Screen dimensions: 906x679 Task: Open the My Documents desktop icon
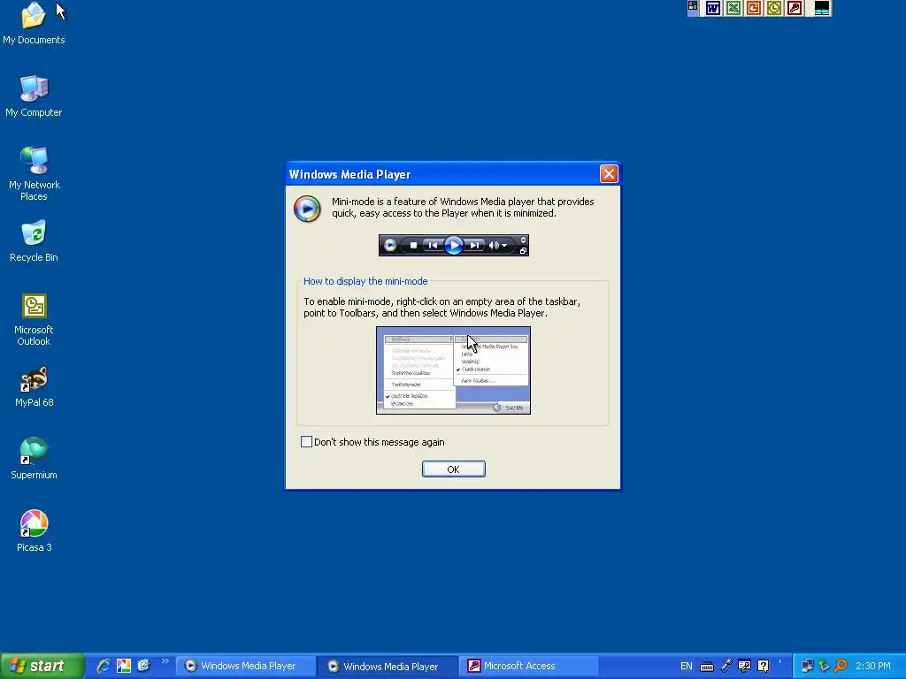click(34, 23)
